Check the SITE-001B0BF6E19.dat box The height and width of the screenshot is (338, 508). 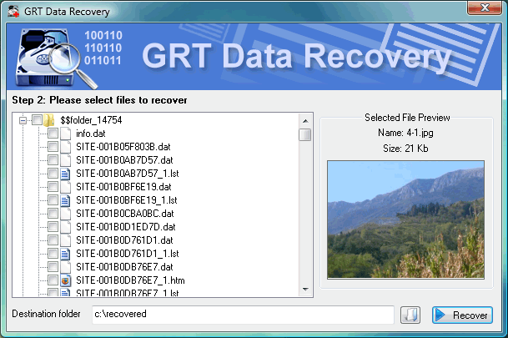pos(53,187)
